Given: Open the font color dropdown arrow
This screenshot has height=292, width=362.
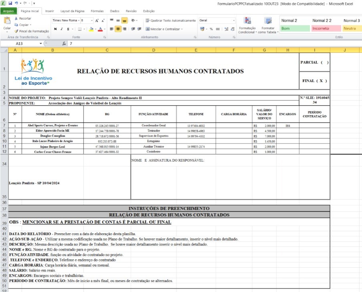Looking at the screenshot, I should [105, 29].
